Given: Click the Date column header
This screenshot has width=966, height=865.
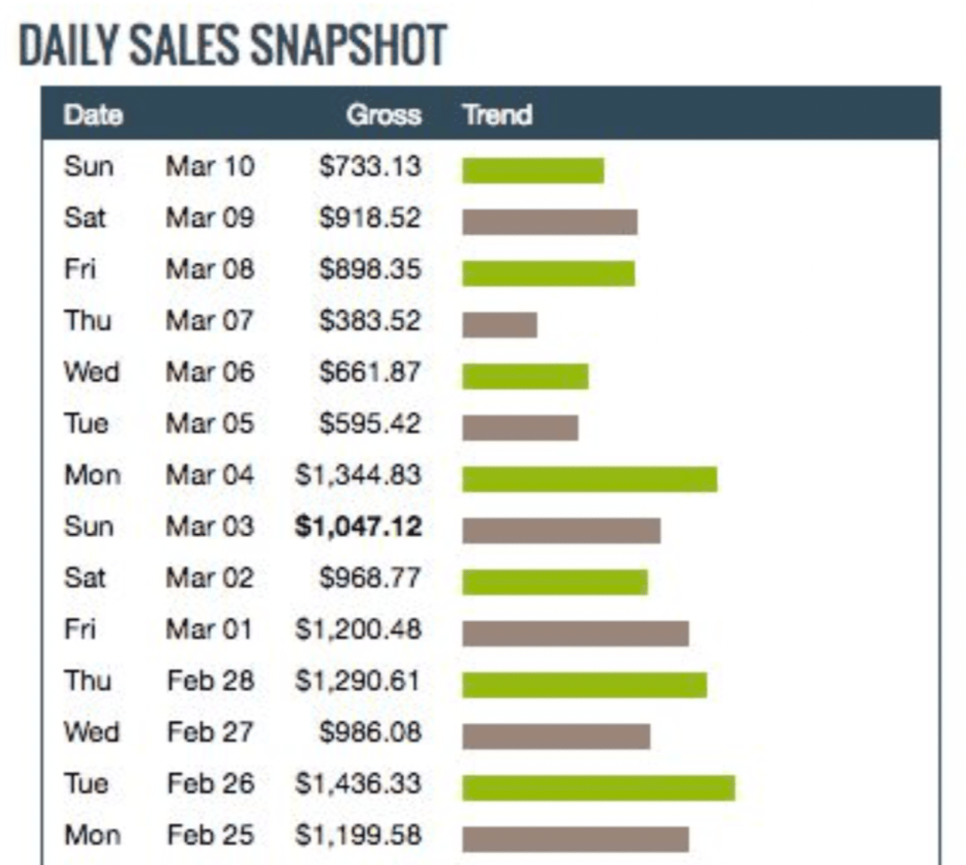Looking at the screenshot, I should pyautogui.click(x=93, y=115).
